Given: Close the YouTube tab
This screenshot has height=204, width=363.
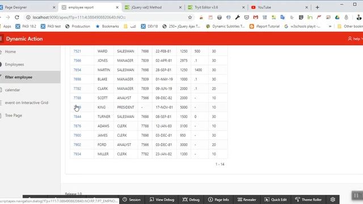Looking at the screenshot, I should (x=306, y=7).
